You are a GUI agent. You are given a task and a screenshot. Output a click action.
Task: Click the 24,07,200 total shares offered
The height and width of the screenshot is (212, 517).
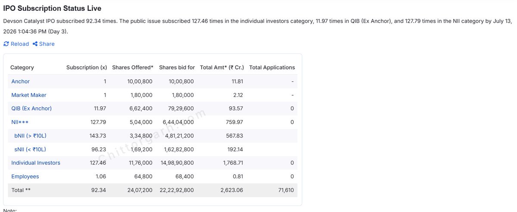tap(139, 190)
